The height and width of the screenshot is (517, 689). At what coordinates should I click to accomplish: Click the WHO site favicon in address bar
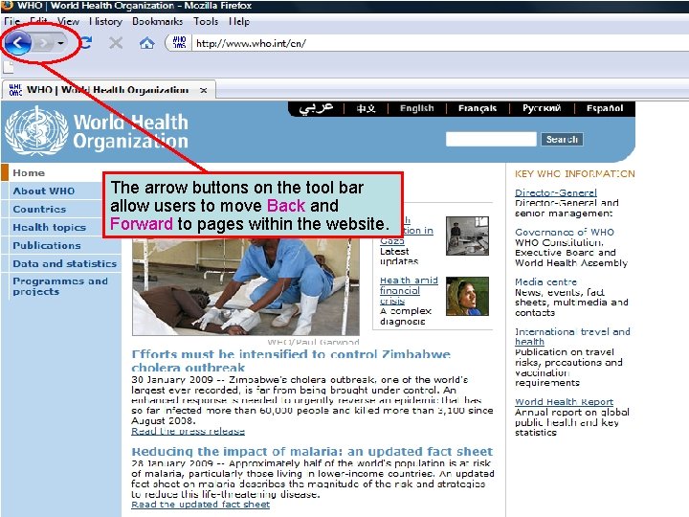pyautogui.click(x=179, y=43)
